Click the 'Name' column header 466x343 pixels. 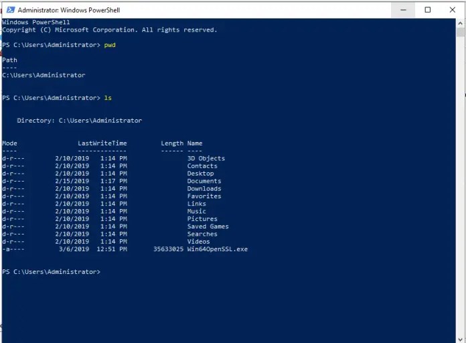(x=195, y=143)
